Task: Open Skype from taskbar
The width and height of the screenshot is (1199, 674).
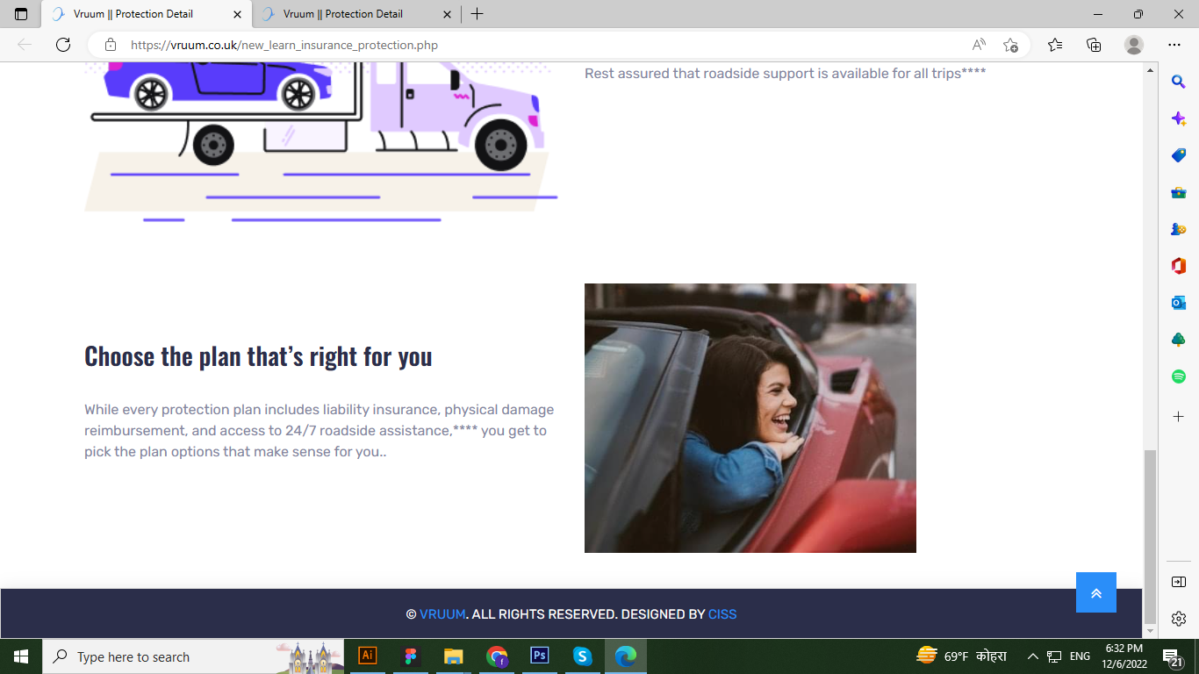Action: 583,656
